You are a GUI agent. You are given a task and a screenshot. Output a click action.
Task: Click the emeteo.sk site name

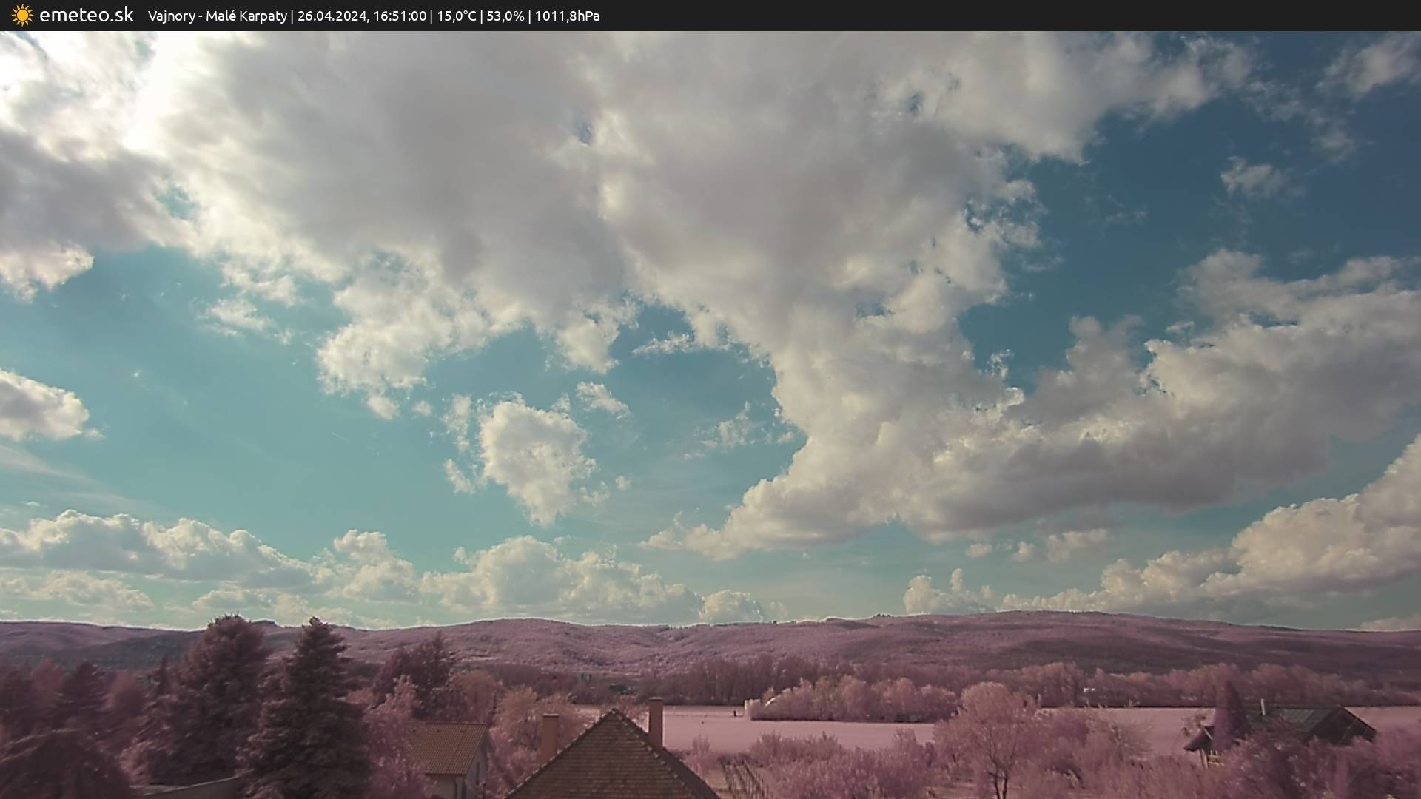86,15
